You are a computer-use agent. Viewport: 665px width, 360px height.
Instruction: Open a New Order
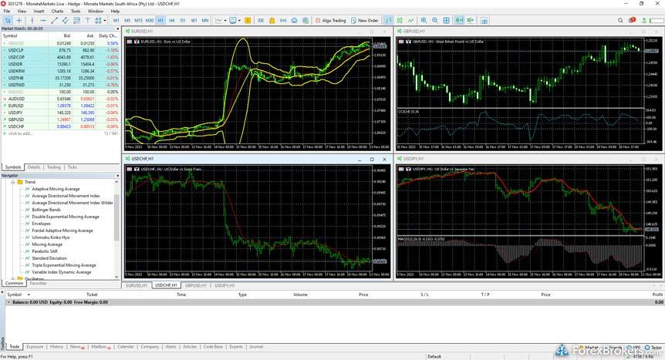[x=365, y=20]
